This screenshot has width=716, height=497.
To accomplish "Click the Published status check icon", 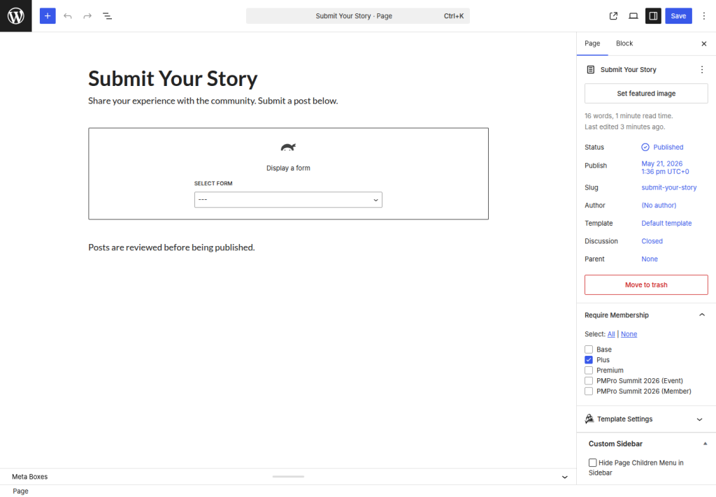I will pos(645,147).
